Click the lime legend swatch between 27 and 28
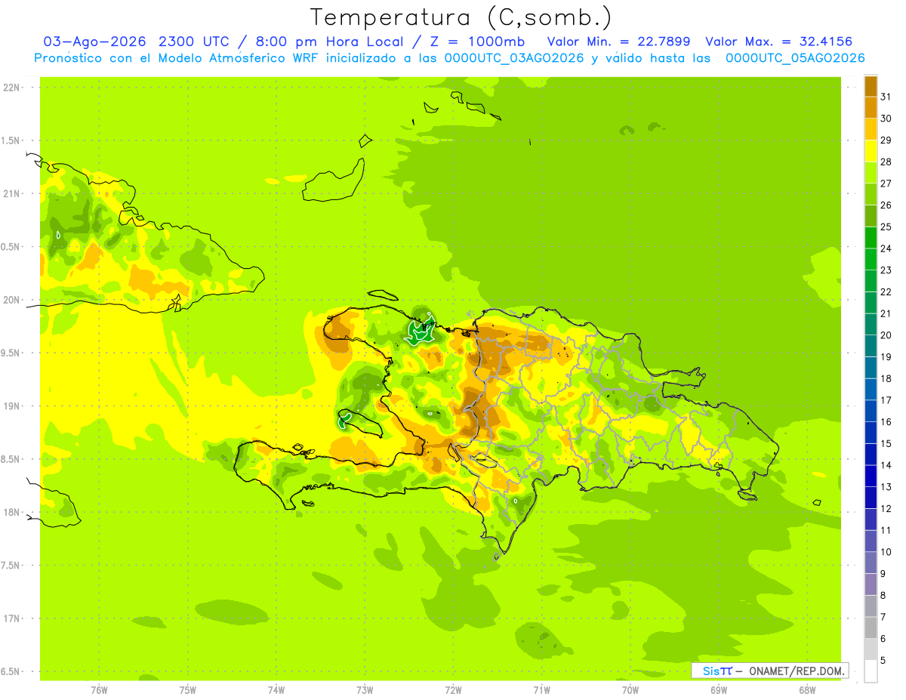This screenshot has height=700, width=906. click(x=871, y=172)
